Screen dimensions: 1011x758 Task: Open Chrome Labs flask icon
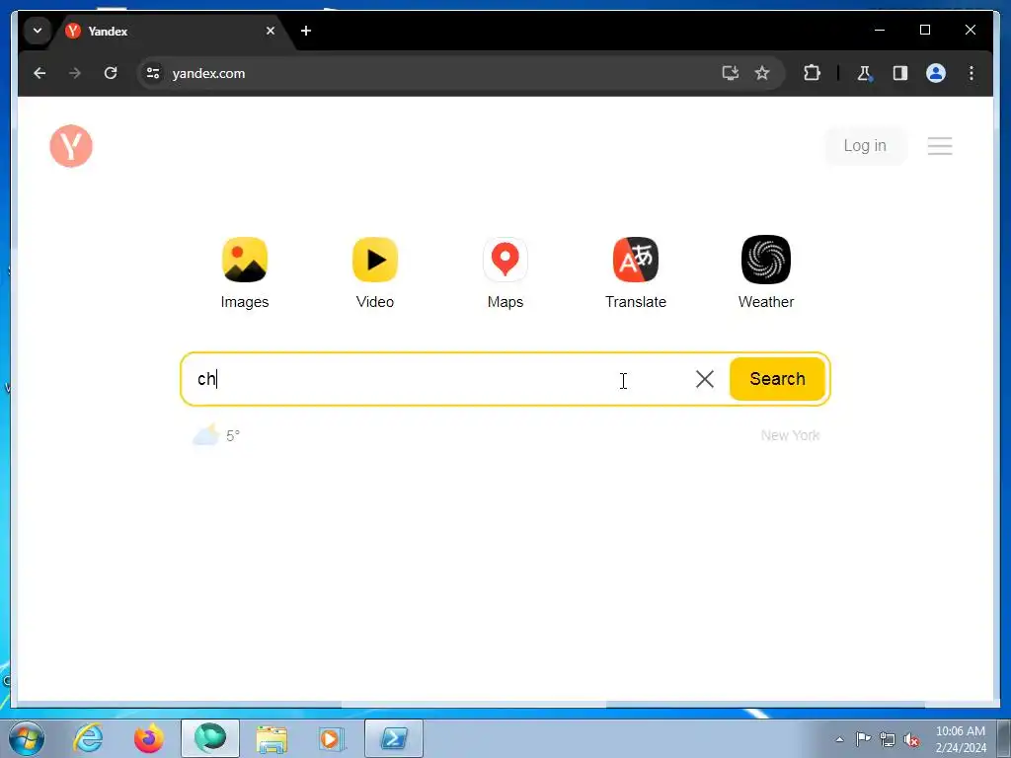click(x=864, y=73)
